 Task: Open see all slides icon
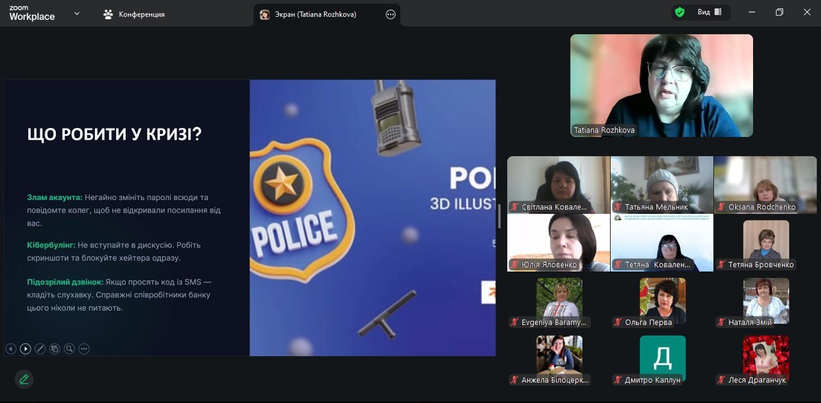coord(55,349)
